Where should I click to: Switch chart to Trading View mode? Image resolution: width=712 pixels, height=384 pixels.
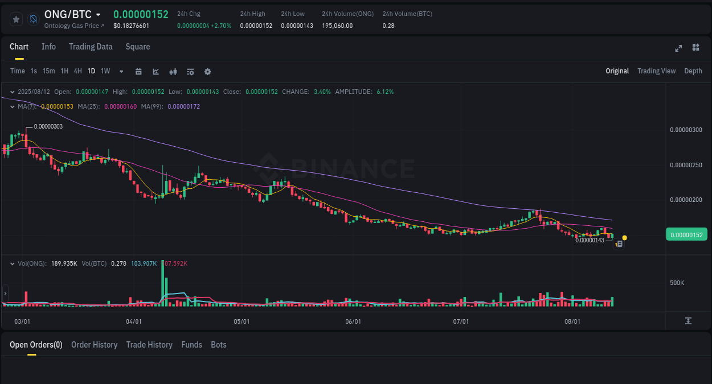tap(656, 71)
